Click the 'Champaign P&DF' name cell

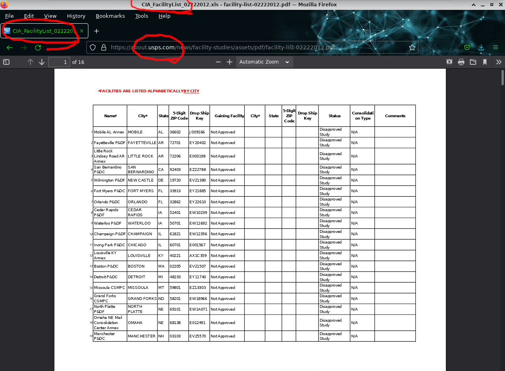[x=110, y=234]
